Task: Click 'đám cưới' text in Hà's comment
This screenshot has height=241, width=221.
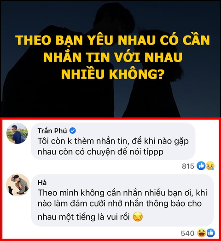Action: point(88,203)
